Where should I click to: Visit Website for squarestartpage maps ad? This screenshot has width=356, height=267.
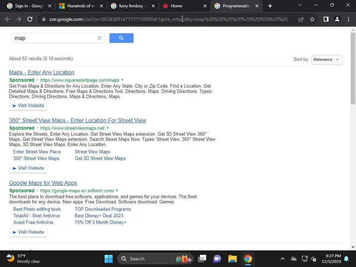28,106
